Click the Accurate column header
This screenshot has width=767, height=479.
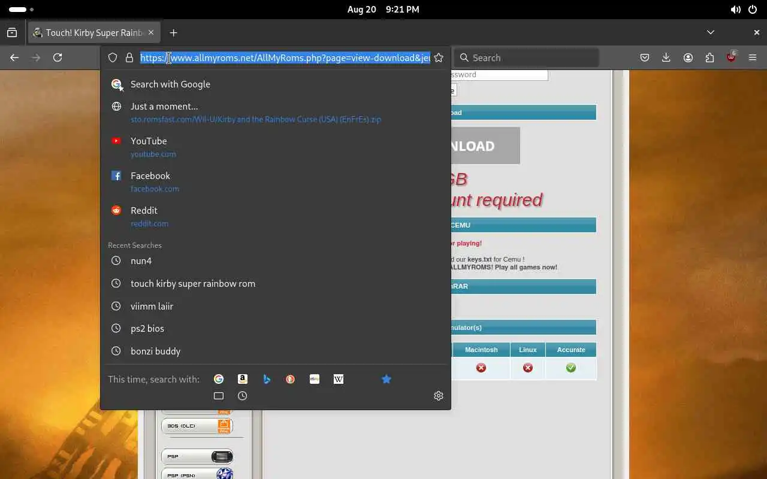(x=571, y=350)
